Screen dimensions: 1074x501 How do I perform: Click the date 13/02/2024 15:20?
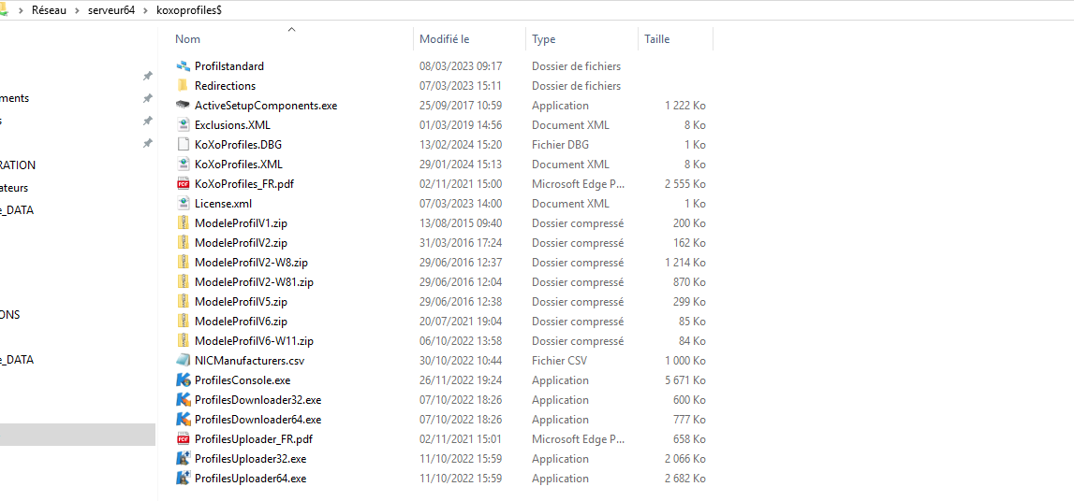pyautogui.click(x=461, y=145)
